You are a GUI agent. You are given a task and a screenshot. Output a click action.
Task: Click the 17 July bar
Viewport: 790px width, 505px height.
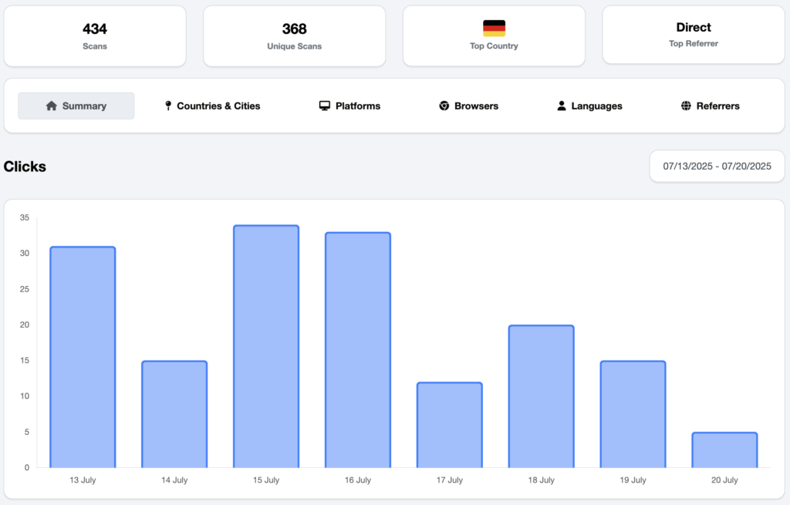point(449,425)
